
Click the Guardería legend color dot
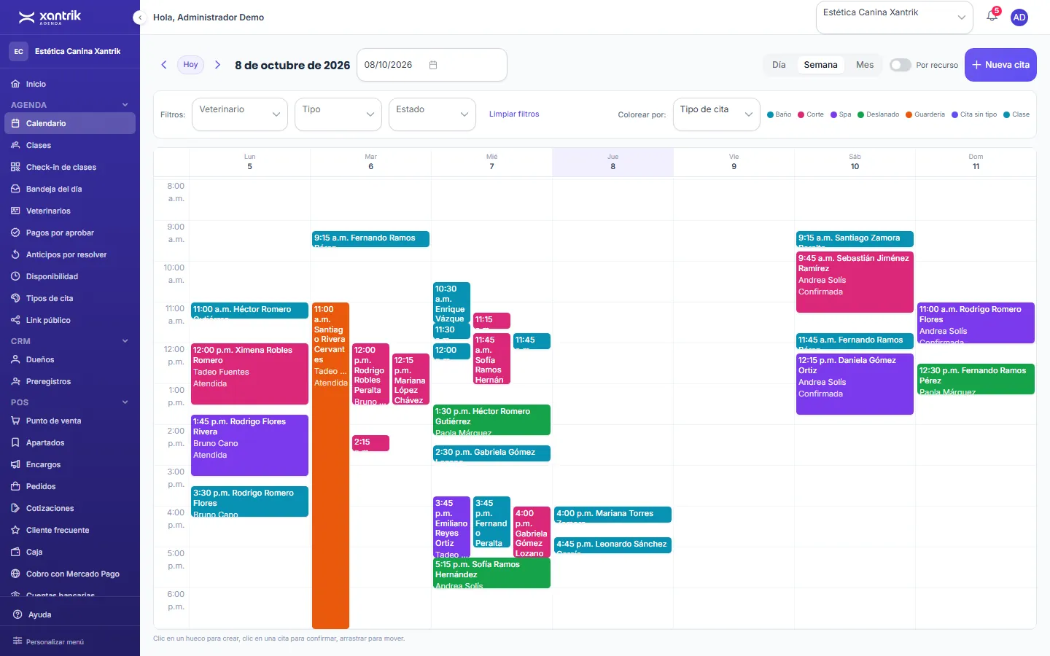click(x=909, y=114)
